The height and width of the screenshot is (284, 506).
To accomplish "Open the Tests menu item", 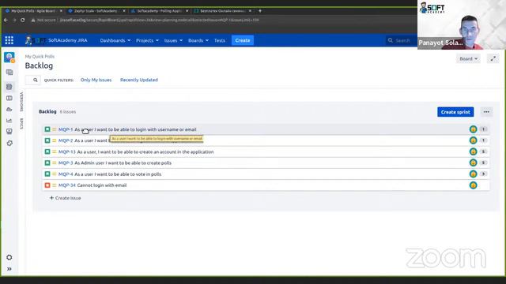I will coord(220,40).
